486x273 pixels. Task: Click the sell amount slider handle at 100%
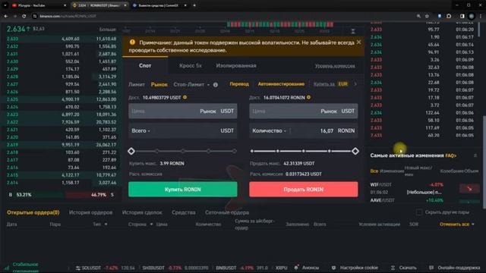(x=355, y=151)
